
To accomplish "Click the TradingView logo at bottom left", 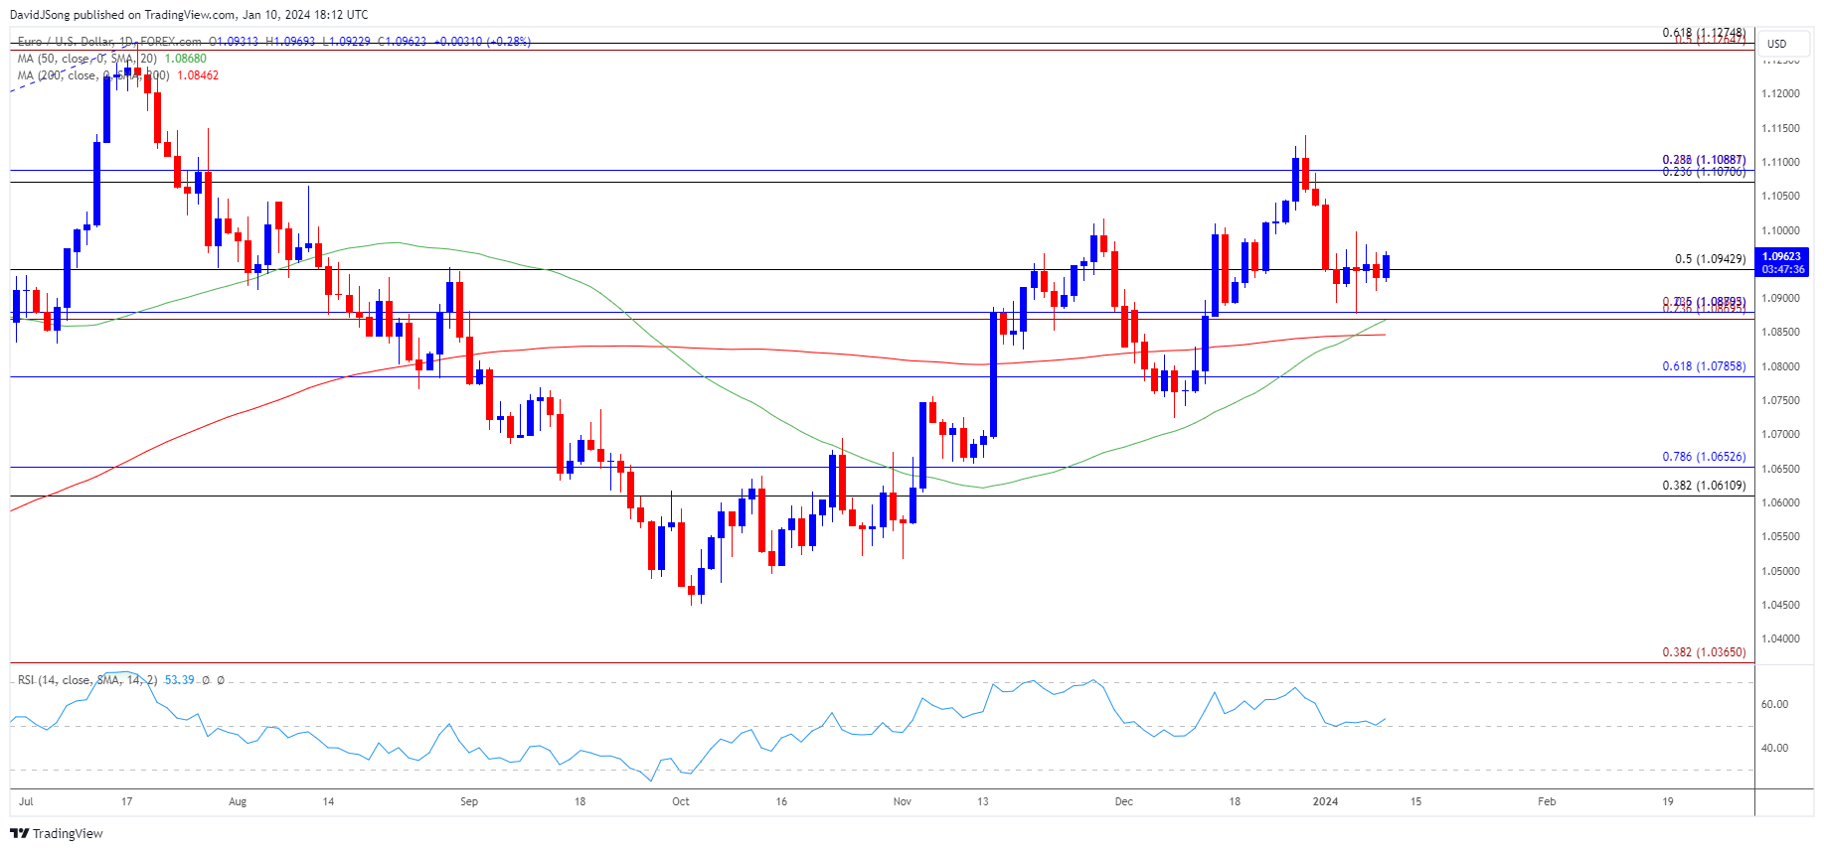I will (x=57, y=833).
